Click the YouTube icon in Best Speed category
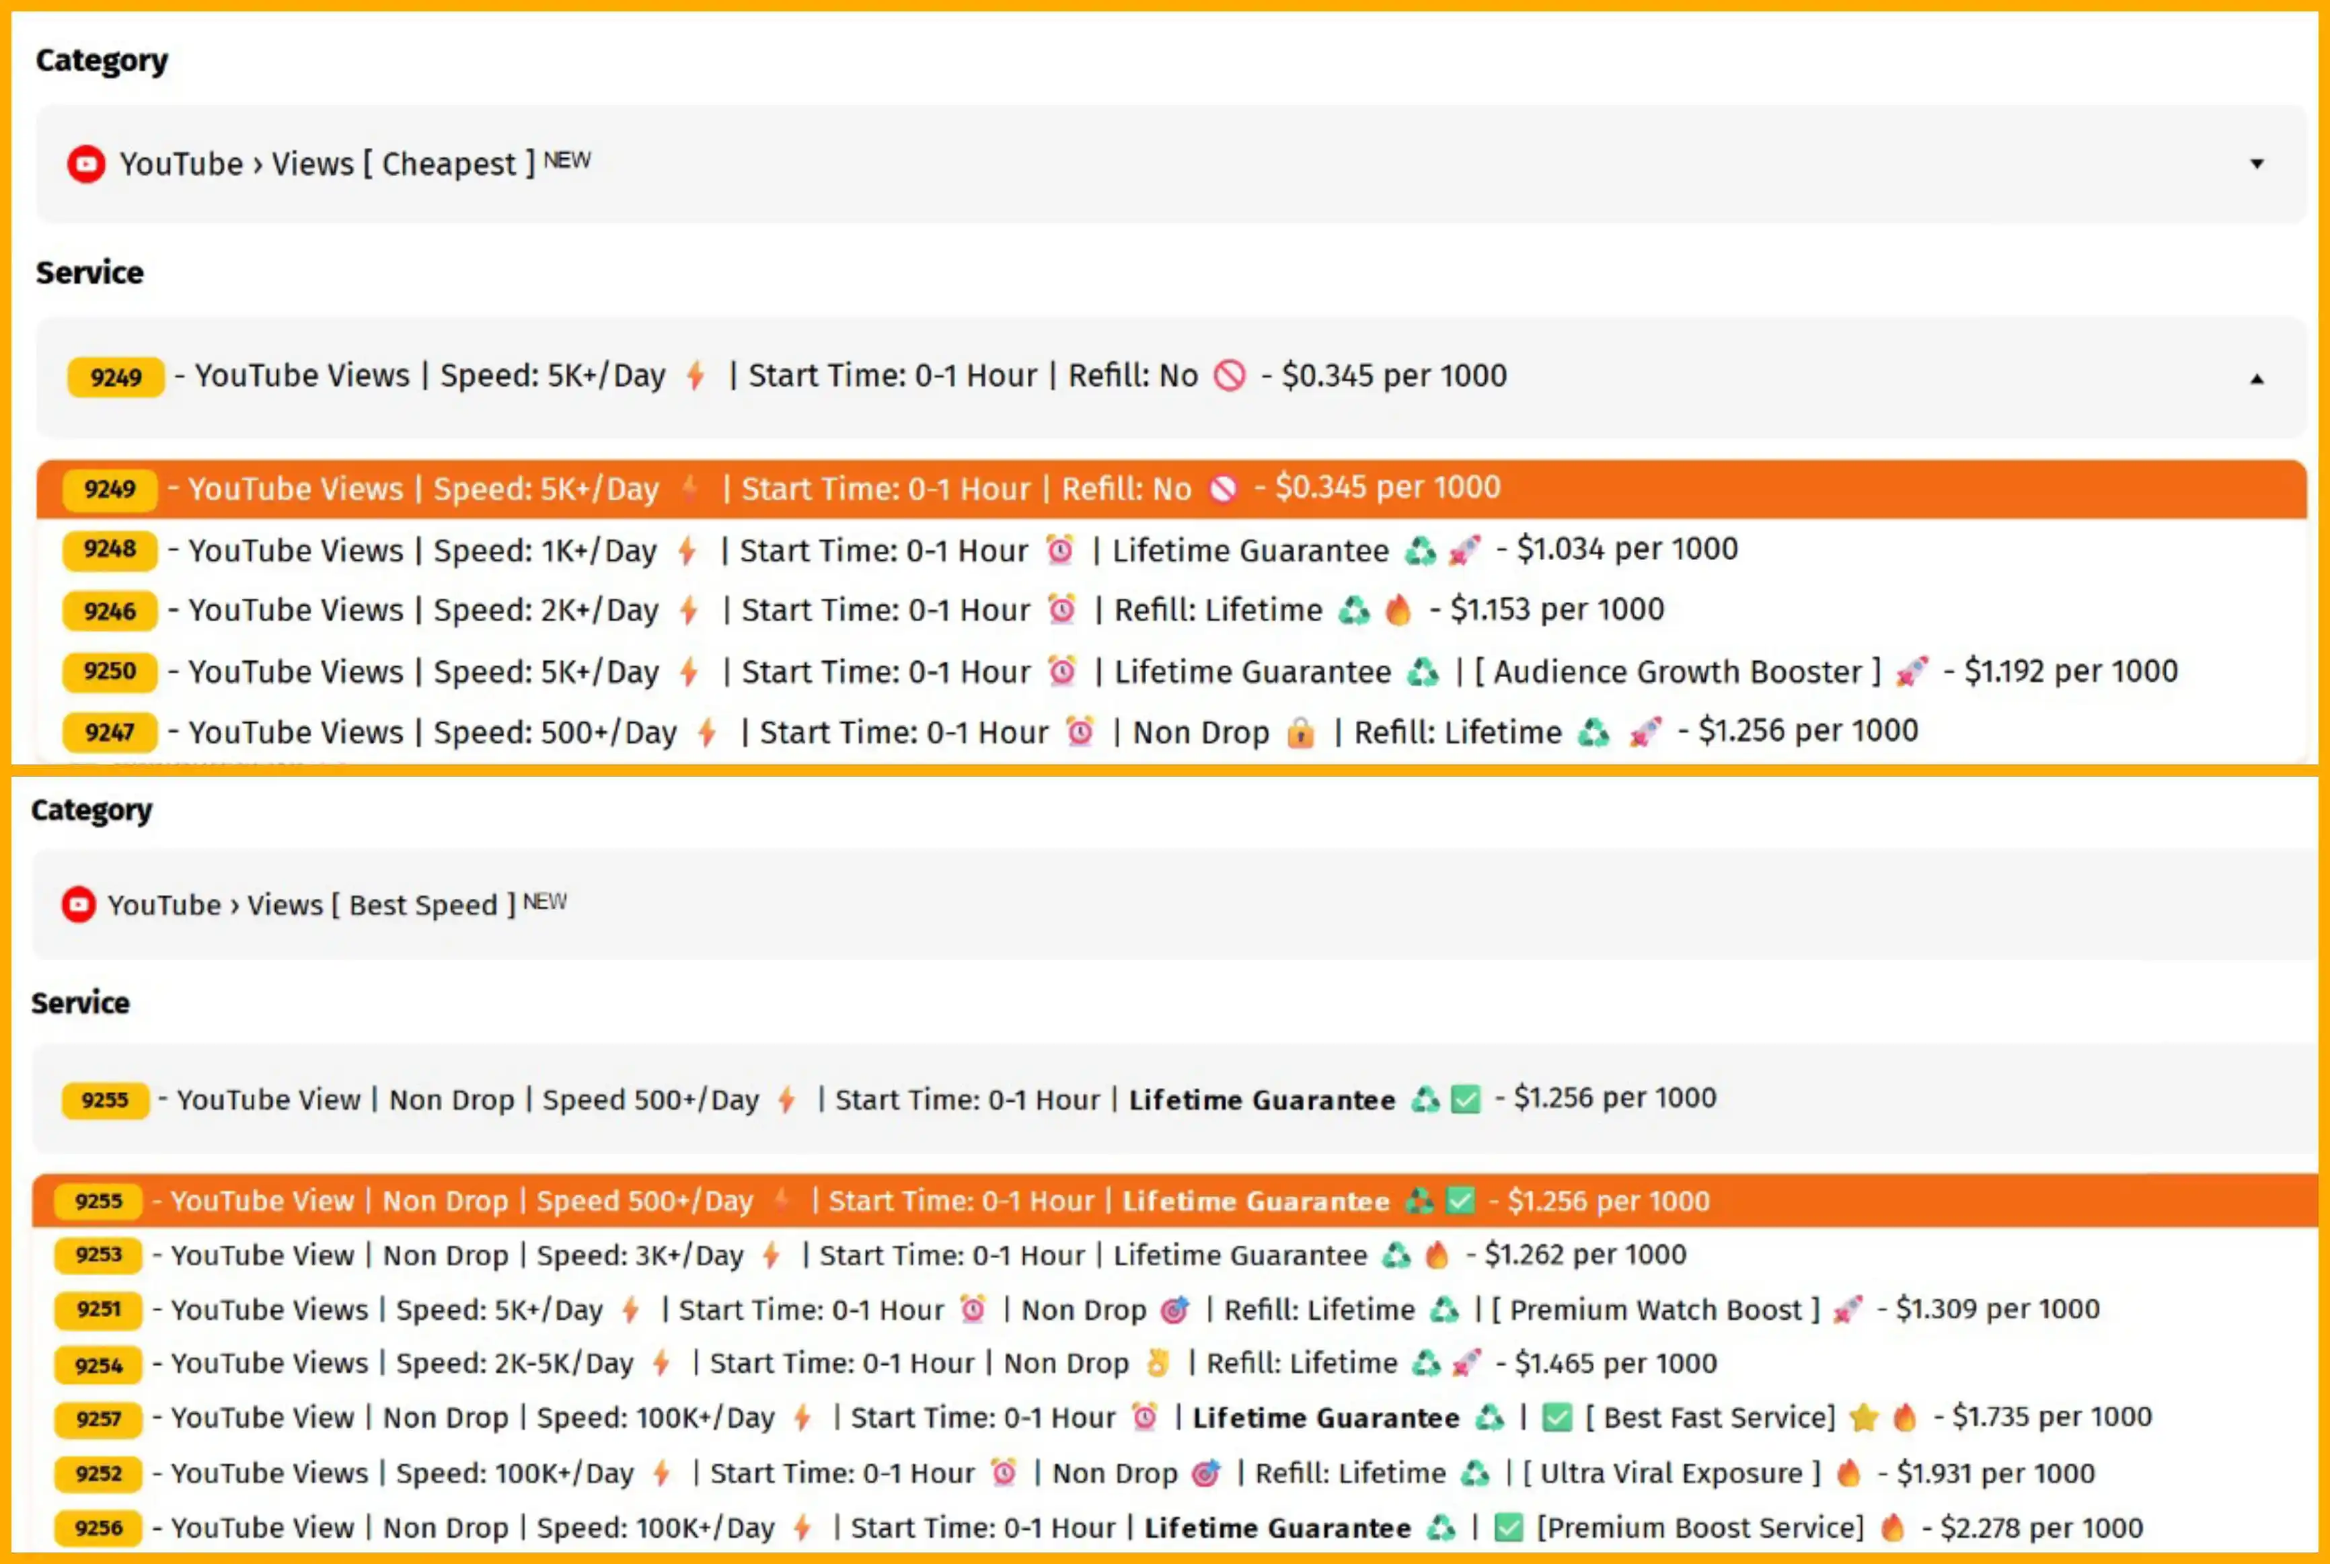 (78, 904)
